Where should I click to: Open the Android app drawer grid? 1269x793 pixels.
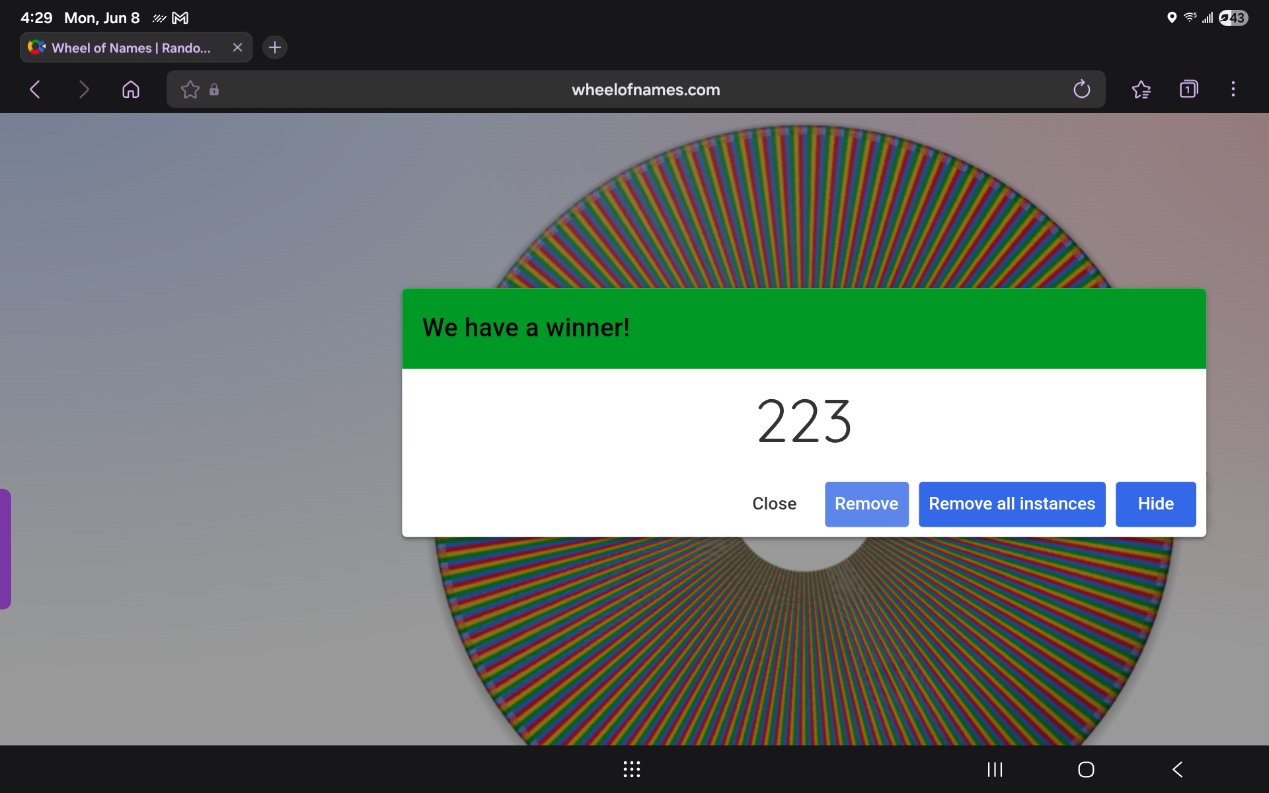[x=632, y=769]
